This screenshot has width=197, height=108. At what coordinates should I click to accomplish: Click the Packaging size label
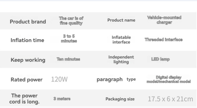point(120,99)
